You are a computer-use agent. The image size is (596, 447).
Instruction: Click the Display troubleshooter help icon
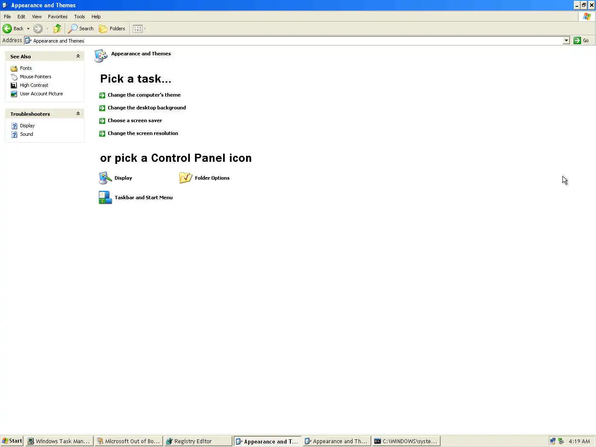coord(14,126)
